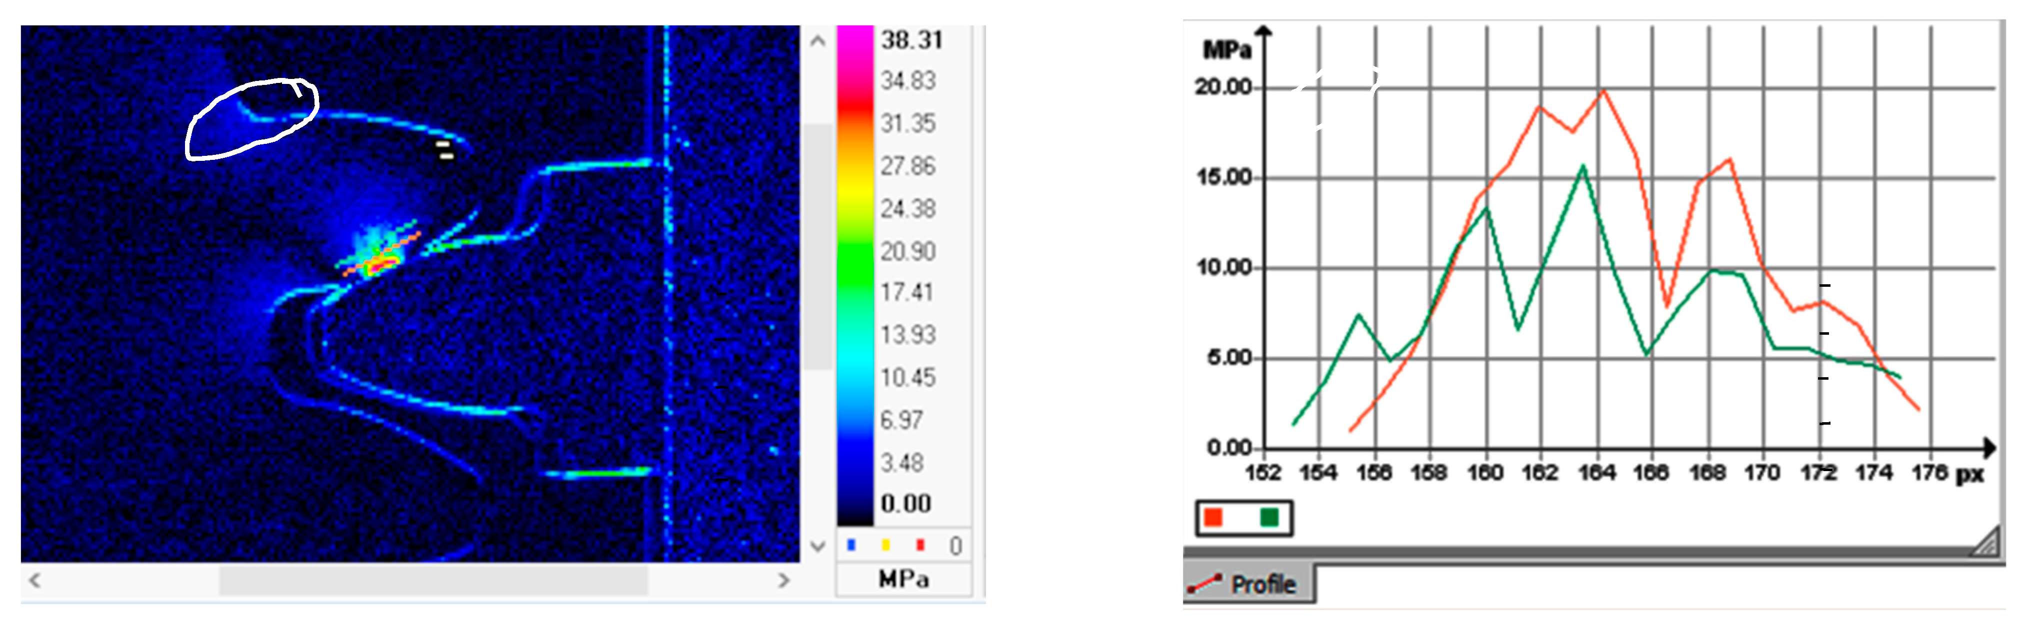Click the rainbow color scale bar
Viewport: 2025px width, 628px height.
(855, 275)
